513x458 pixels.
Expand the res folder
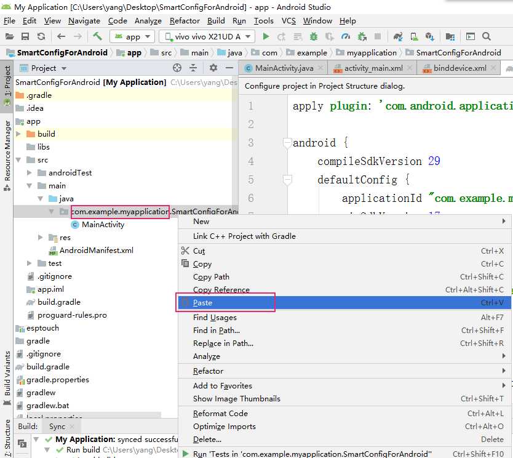(x=40, y=237)
